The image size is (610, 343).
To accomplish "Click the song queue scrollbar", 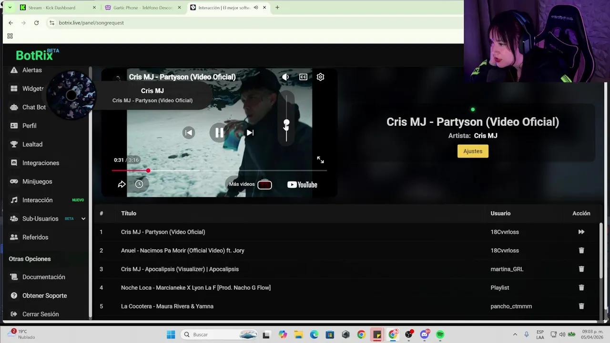I will coord(601,250).
